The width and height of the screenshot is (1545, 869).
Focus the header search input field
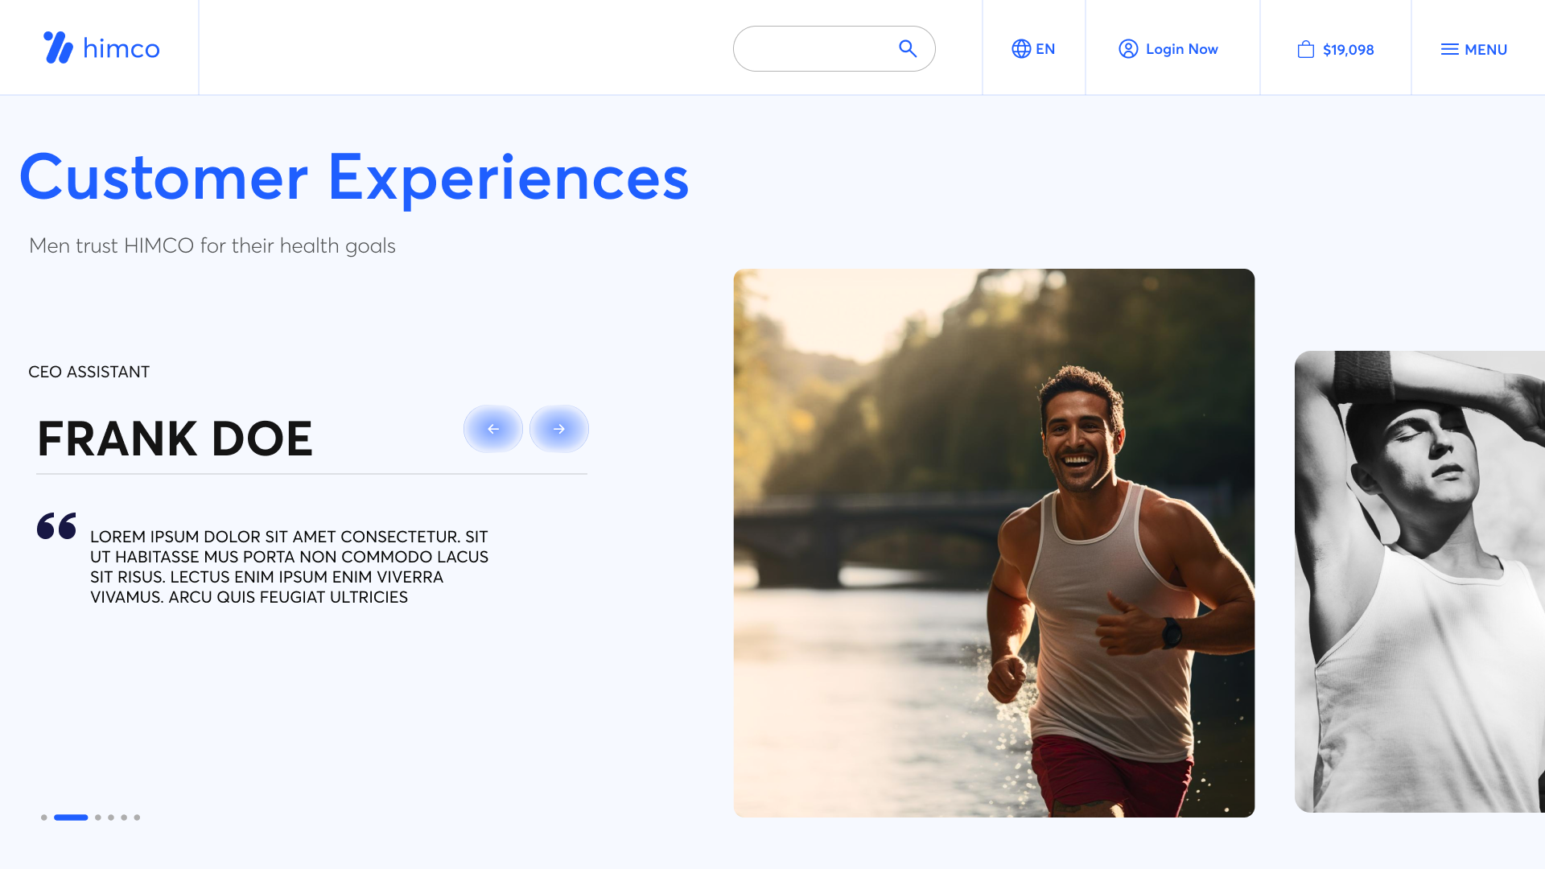pos(834,49)
